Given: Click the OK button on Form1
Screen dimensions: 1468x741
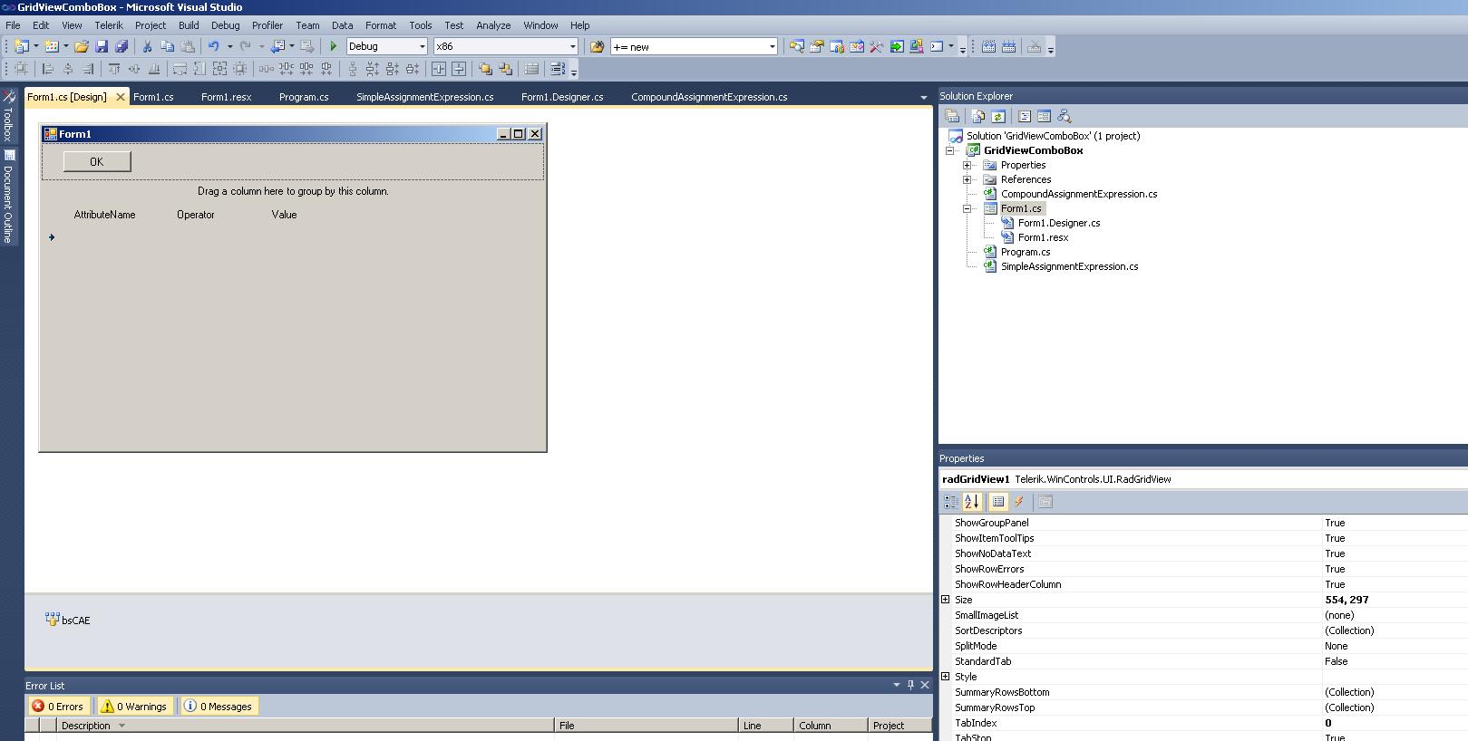Looking at the screenshot, I should pos(97,161).
